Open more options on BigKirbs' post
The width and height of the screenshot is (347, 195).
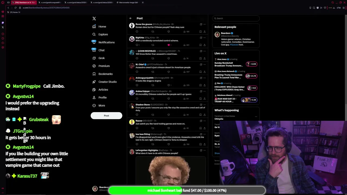204,38
